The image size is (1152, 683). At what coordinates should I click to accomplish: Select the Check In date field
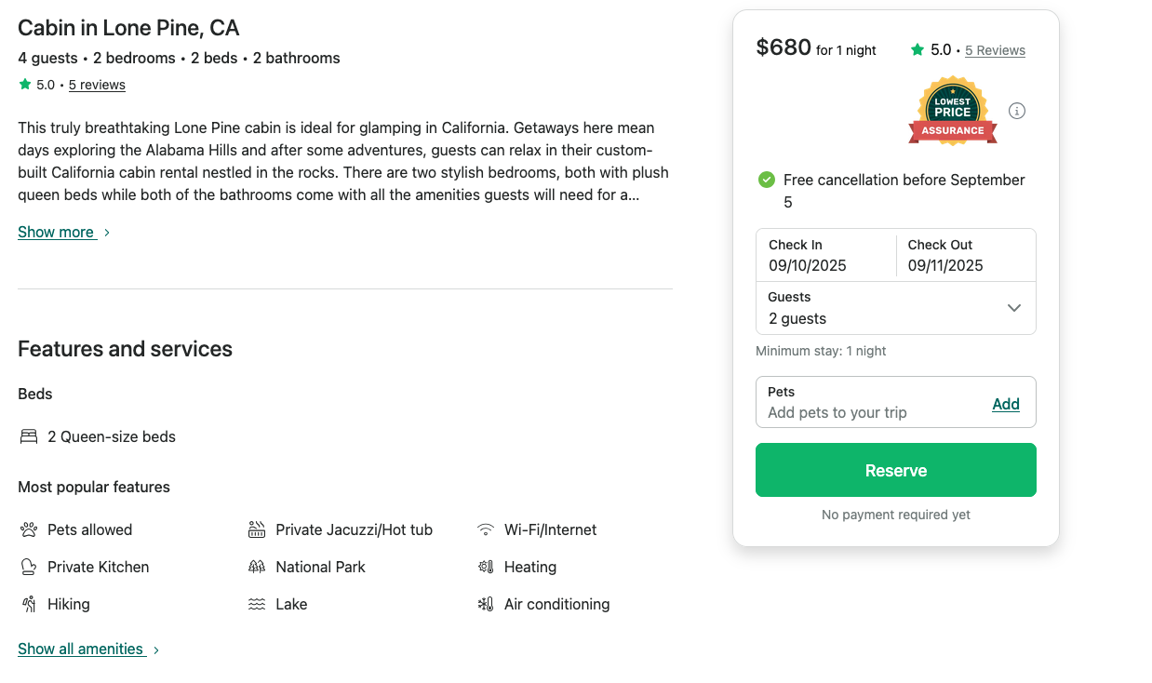(x=825, y=255)
